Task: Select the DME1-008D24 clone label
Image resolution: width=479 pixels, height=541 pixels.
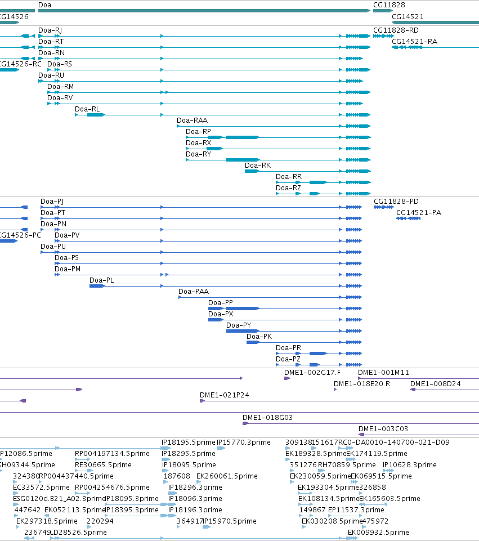Action: tap(435, 384)
